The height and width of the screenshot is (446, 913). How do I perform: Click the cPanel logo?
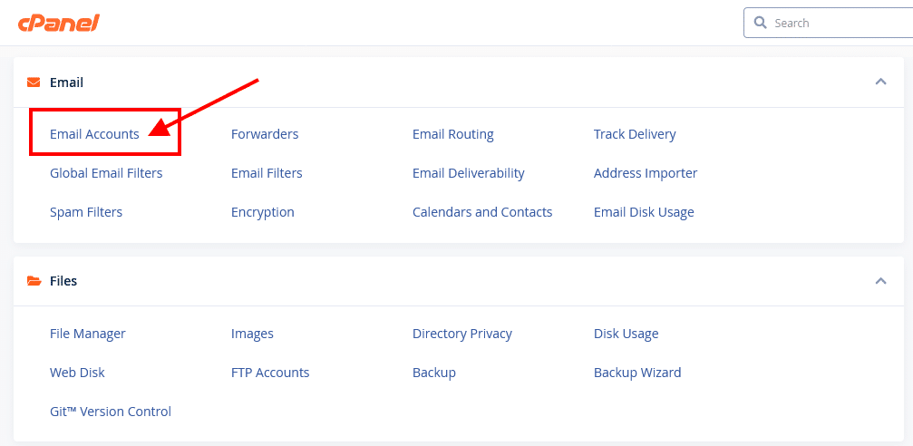pos(59,23)
